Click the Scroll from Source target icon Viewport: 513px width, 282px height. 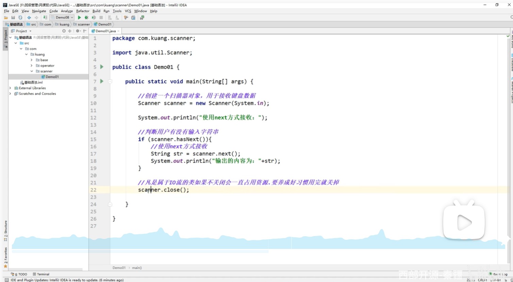point(64,31)
